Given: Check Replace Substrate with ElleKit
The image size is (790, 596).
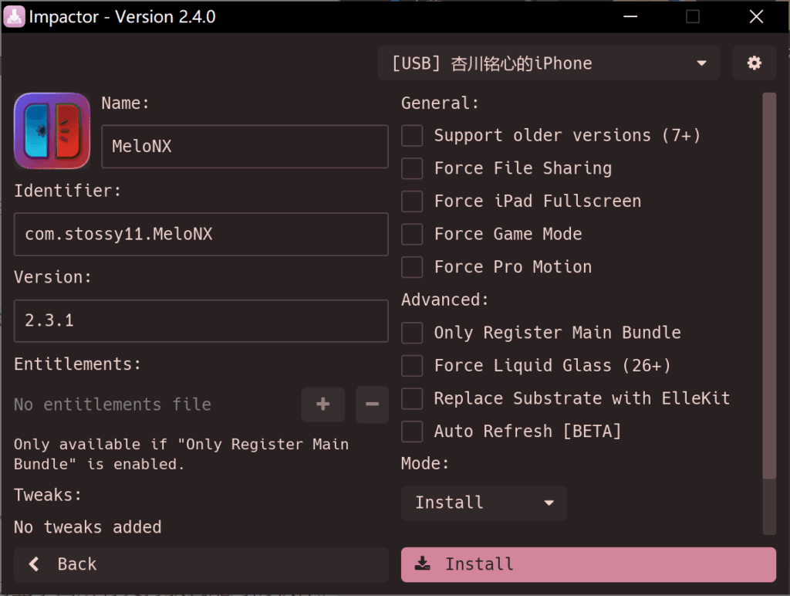Looking at the screenshot, I should (x=412, y=398).
